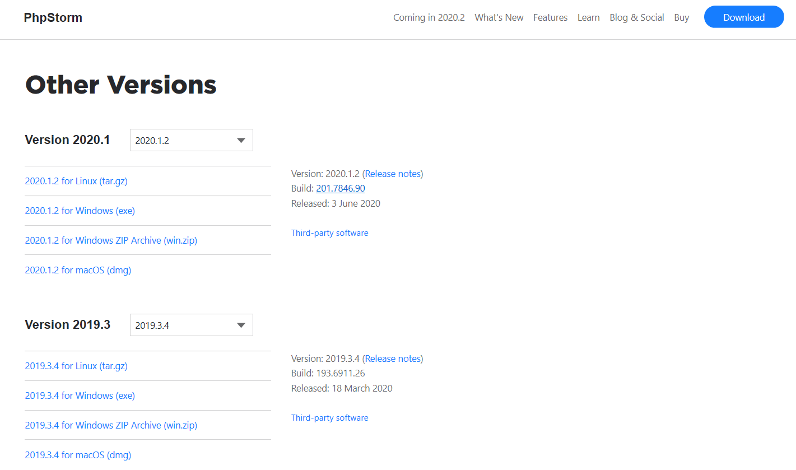This screenshot has height=470, width=796.
Task: Download 2020.1.2 for macOS dmg
Action: point(78,270)
